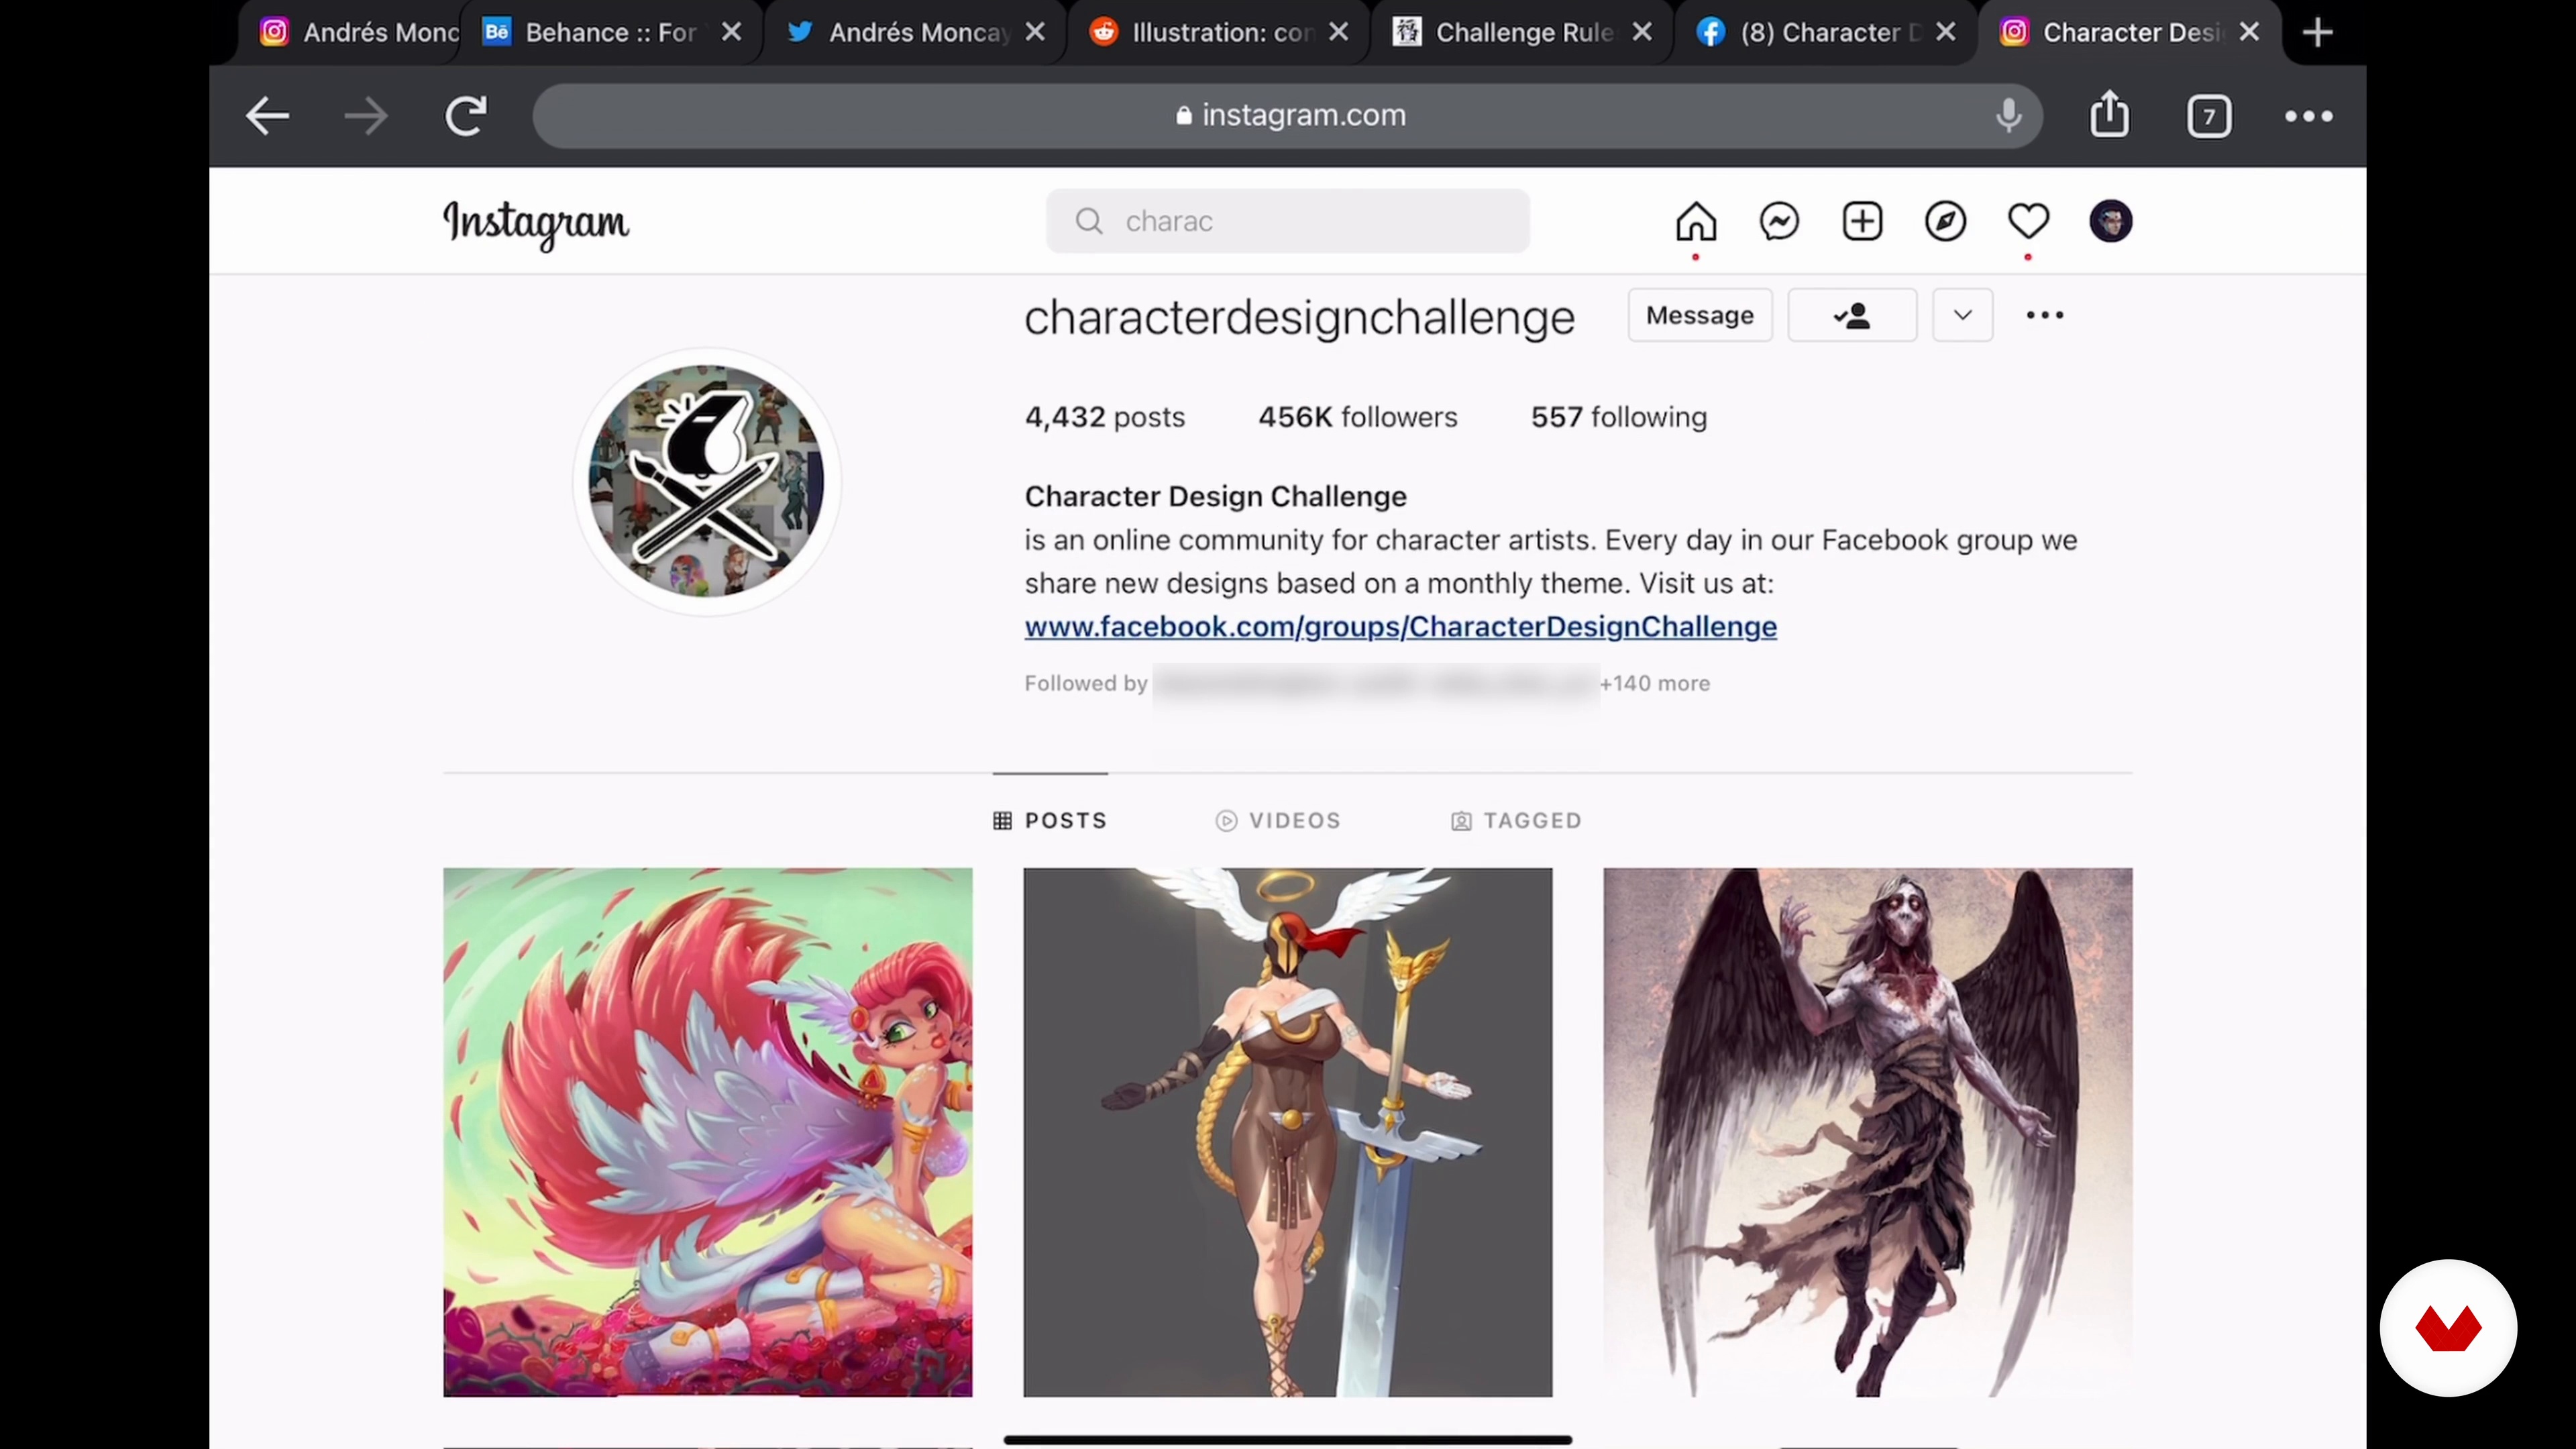Close the Challenge Rules tab
Image resolution: width=2576 pixels, height=1449 pixels.
(1642, 32)
